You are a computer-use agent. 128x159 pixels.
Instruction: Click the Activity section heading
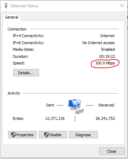point(14,93)
